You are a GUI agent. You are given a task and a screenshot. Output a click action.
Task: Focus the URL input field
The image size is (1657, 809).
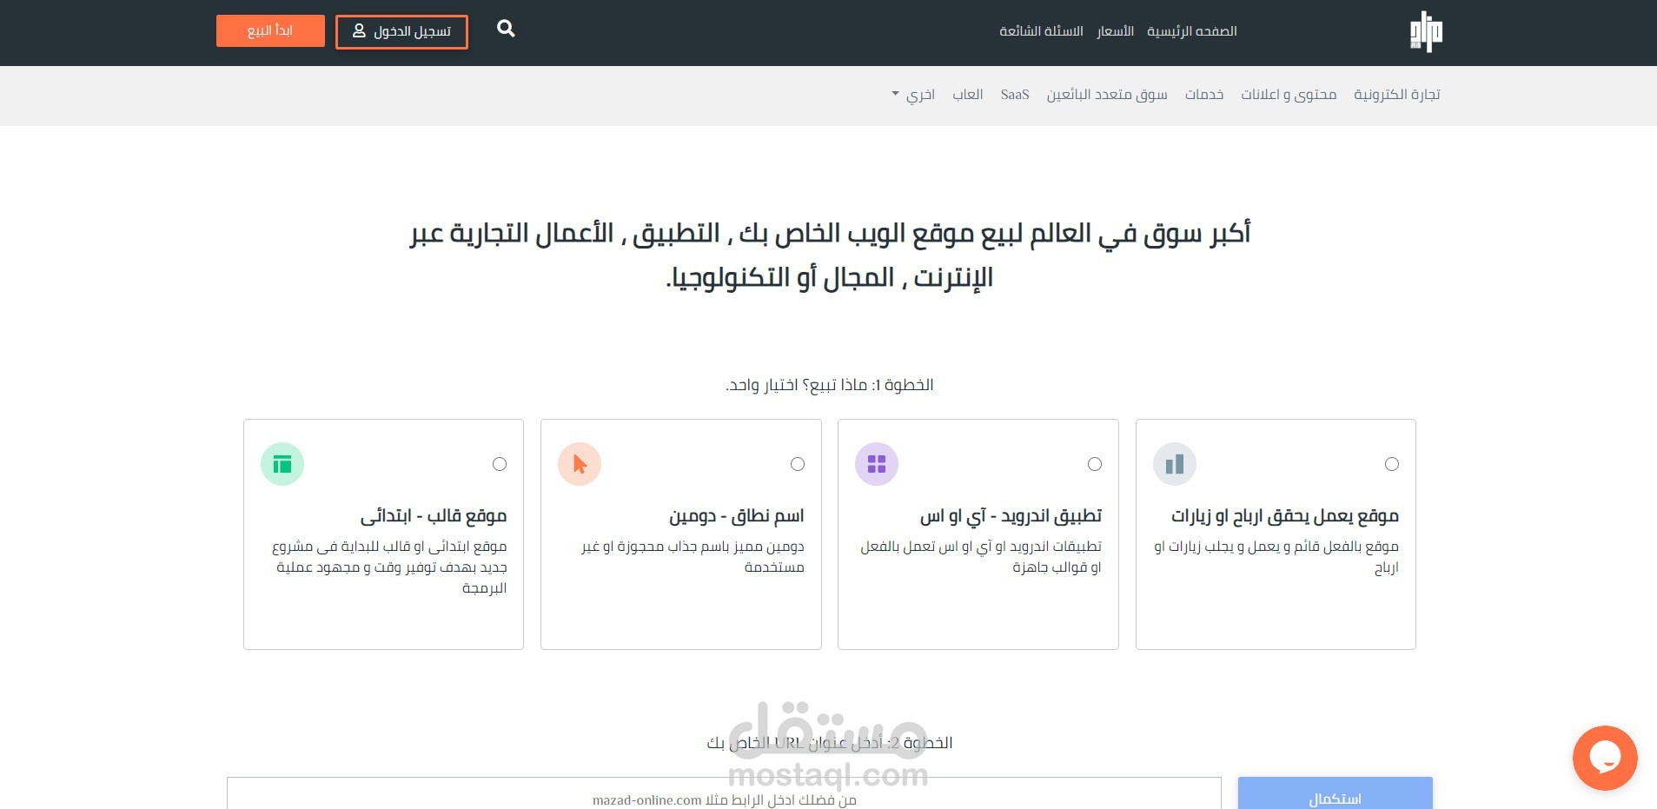point(724,793)
